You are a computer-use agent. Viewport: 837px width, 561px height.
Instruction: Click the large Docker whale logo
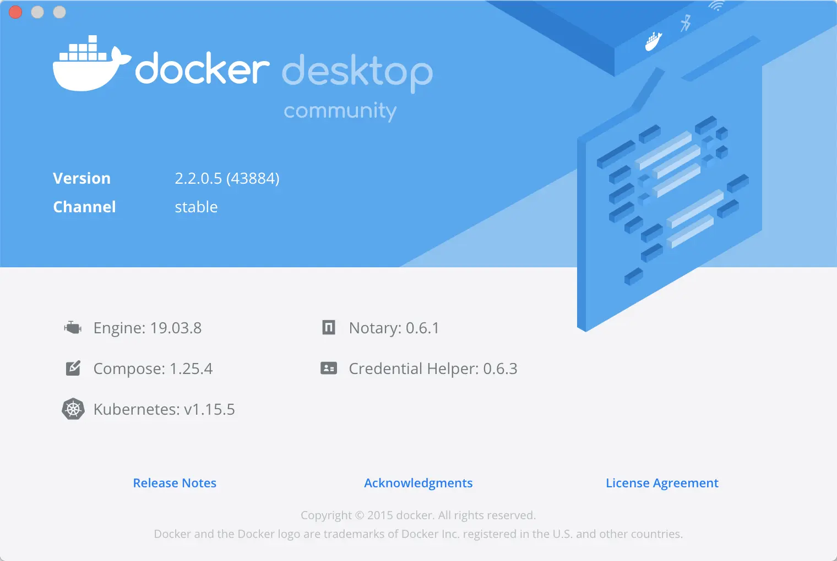(91, 65)
